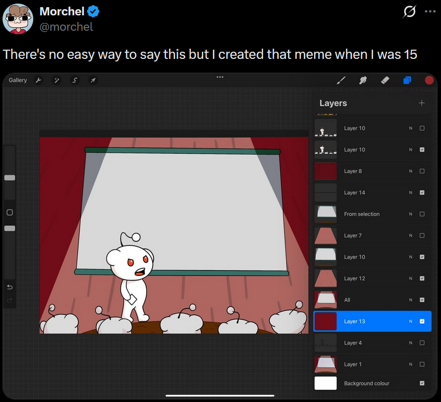Activate the Selection S-shaped tool
Viewport: 441px width, 402px height.
(75, 80)
